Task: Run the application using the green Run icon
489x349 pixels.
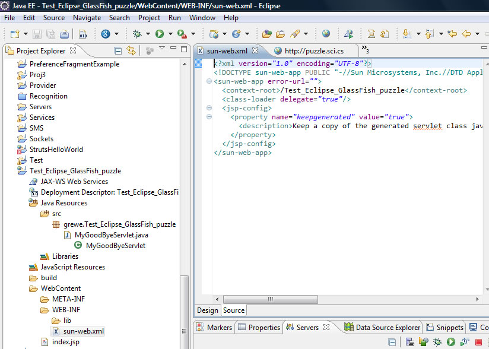Action: click(160, 34)
